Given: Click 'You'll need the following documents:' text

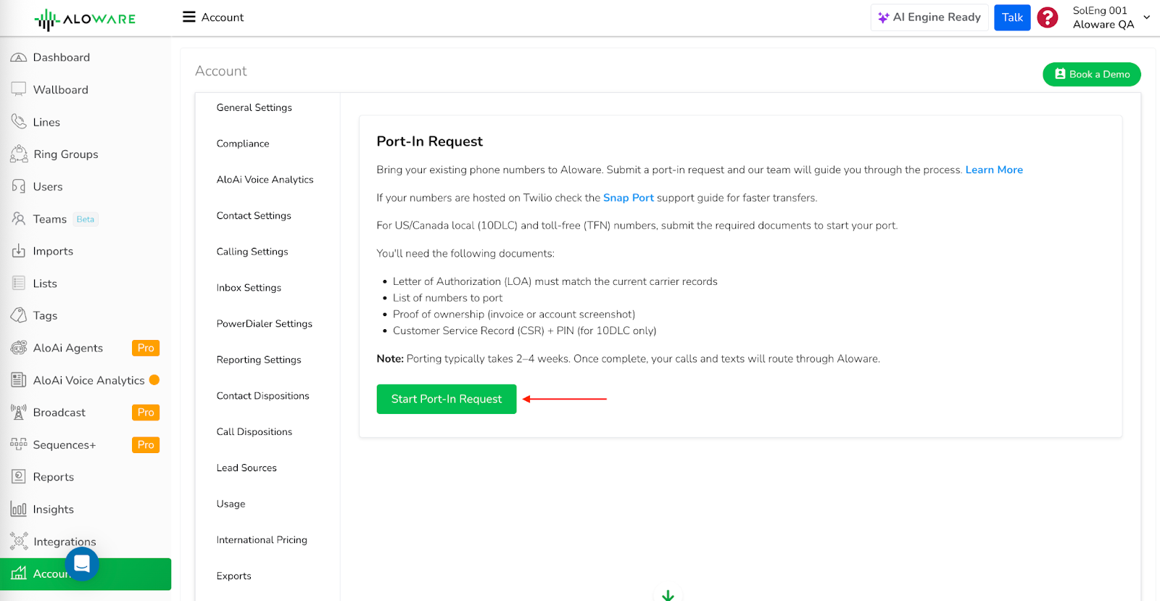Looking at the screenshot, I should [x=465, y=254].
